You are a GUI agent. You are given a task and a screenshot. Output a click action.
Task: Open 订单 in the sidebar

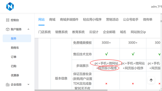coord(14,57)
